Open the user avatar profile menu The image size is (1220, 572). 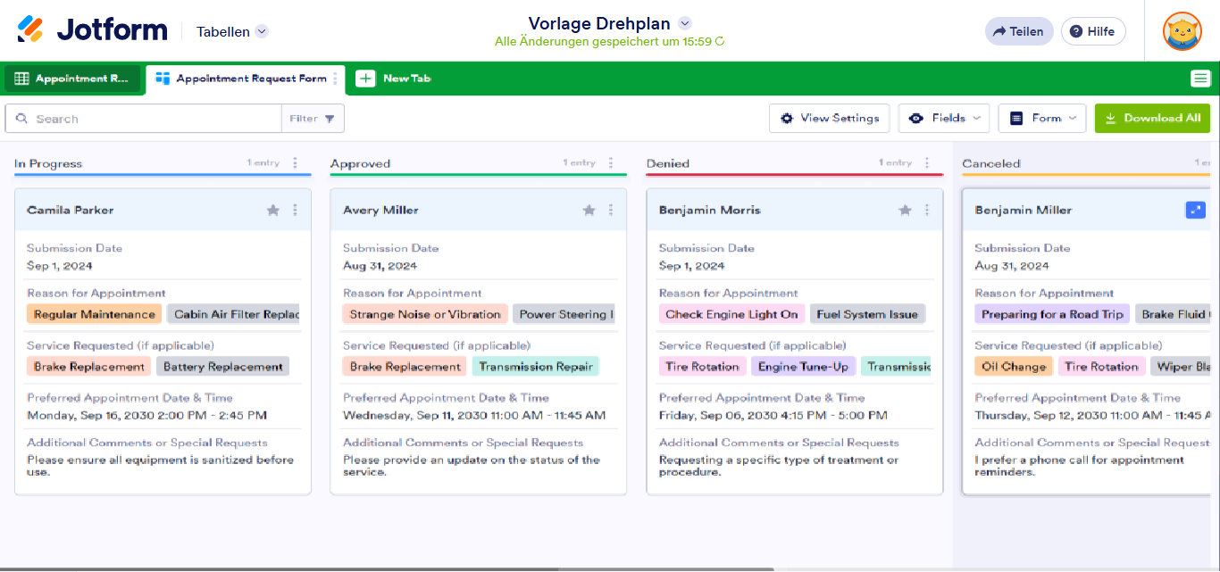1182,31
